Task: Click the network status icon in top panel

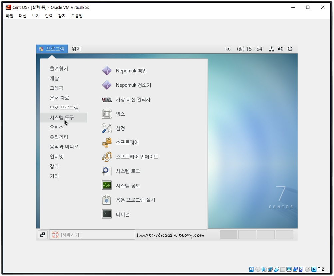Action: pyautogui.click(x=271, y=49)
